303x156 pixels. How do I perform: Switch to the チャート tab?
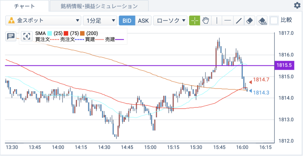25,6
